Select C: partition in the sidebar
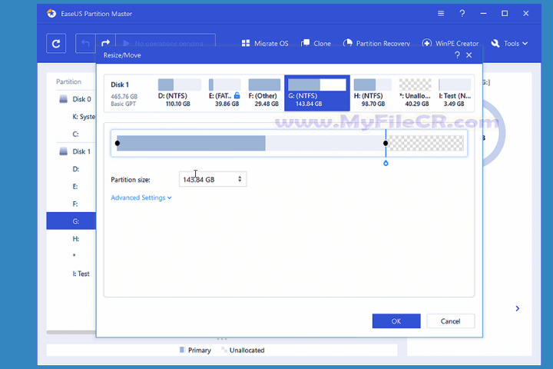This screenshot has width=553, height=369. click(x=75, y=135)
